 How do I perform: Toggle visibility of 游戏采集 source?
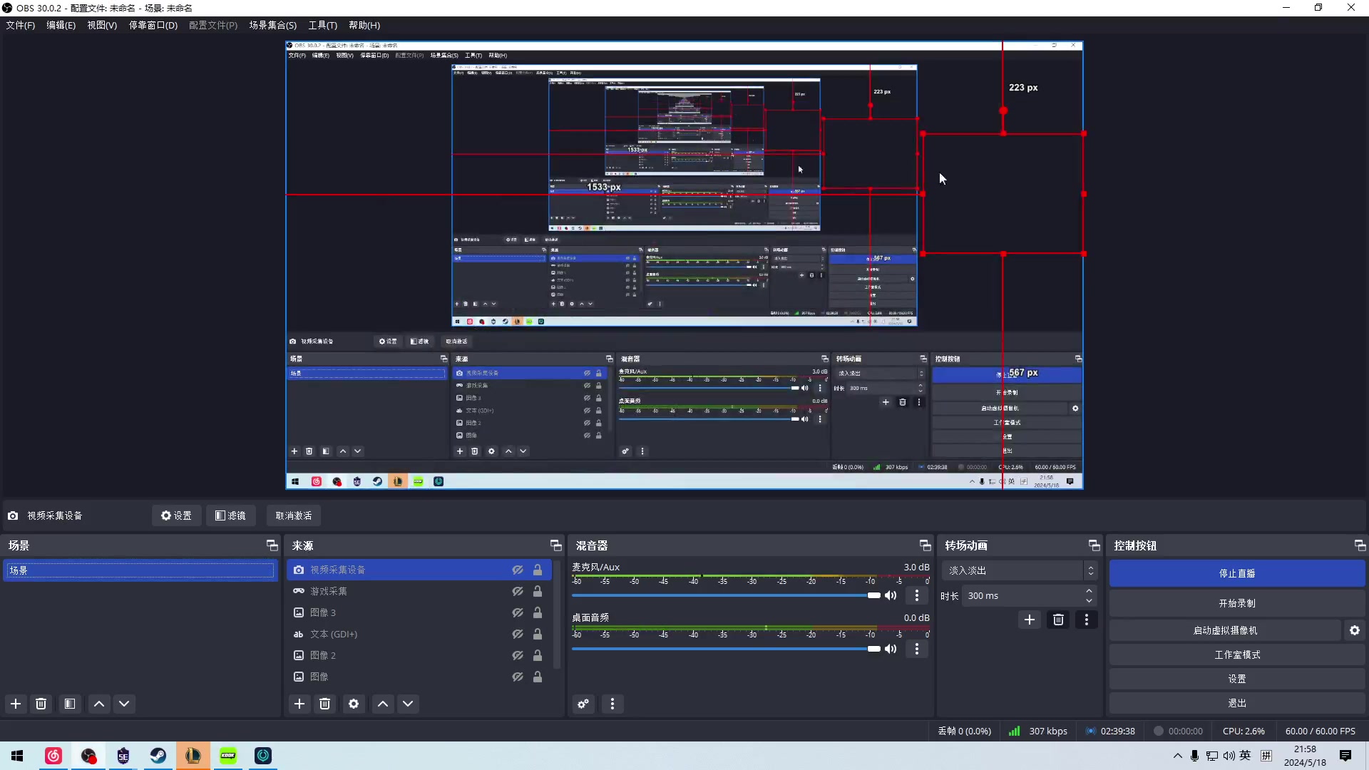tap(518, 591)
